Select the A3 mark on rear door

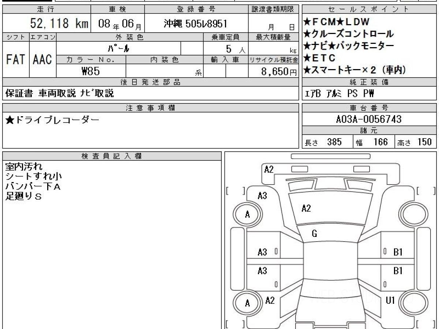(262, 271)
